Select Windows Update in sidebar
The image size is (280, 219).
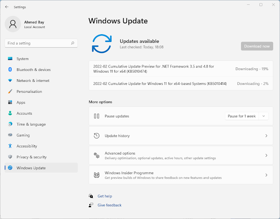[41, 168]
